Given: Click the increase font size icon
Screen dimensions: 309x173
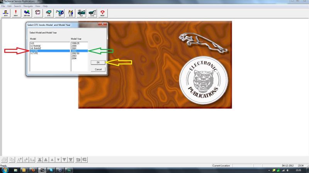Looking at the screenshot, I should pyautogui.click(x=19, y=160).
